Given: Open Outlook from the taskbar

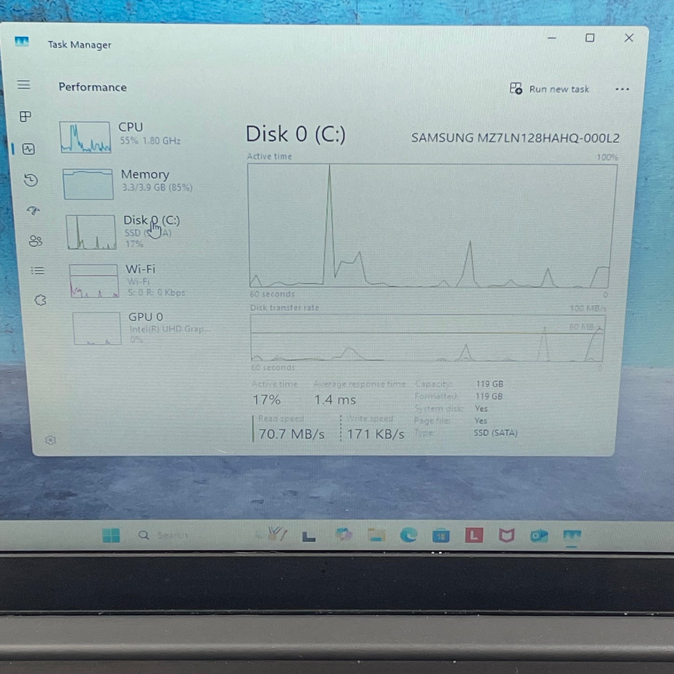Looking at the screenshot, I should 539,536.
